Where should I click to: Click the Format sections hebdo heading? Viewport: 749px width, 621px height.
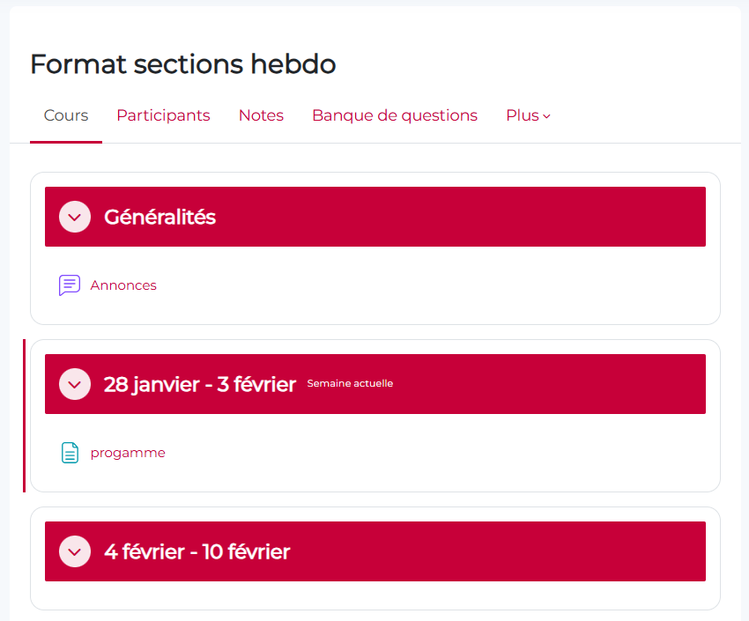pos(182,64)
